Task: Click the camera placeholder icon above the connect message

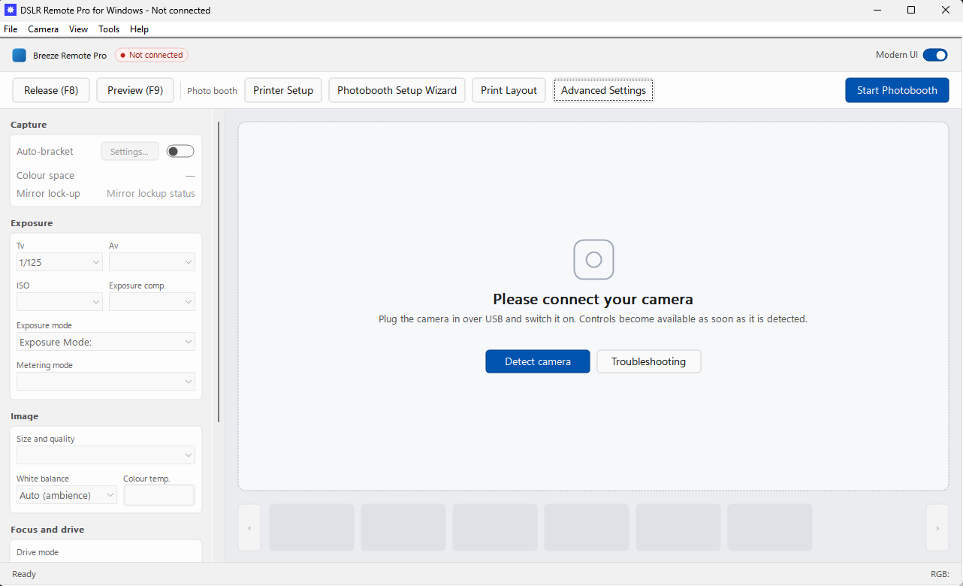Action: coord(593,259)
